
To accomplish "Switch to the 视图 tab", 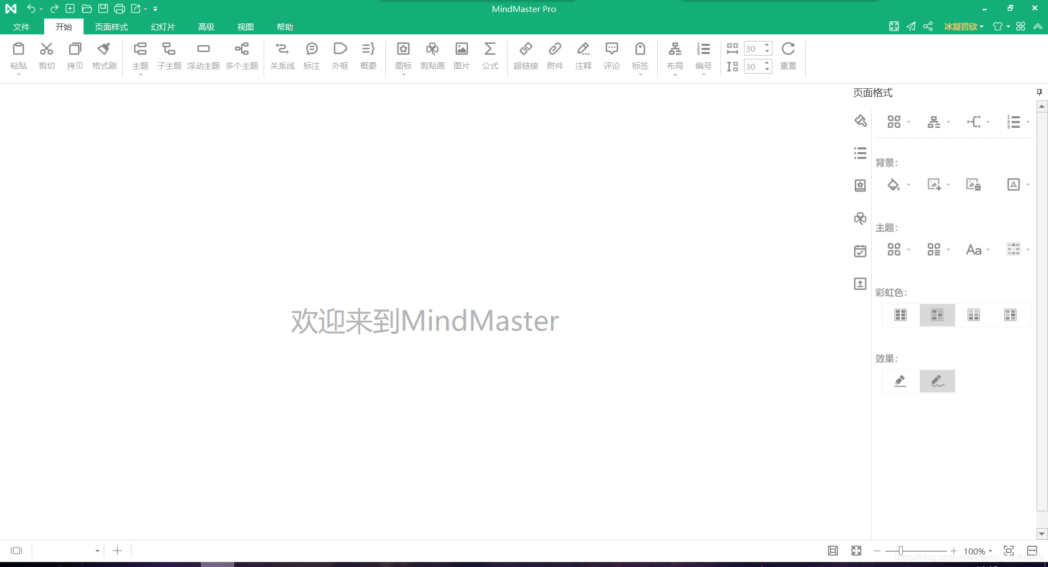I will (x=246, y=27).
